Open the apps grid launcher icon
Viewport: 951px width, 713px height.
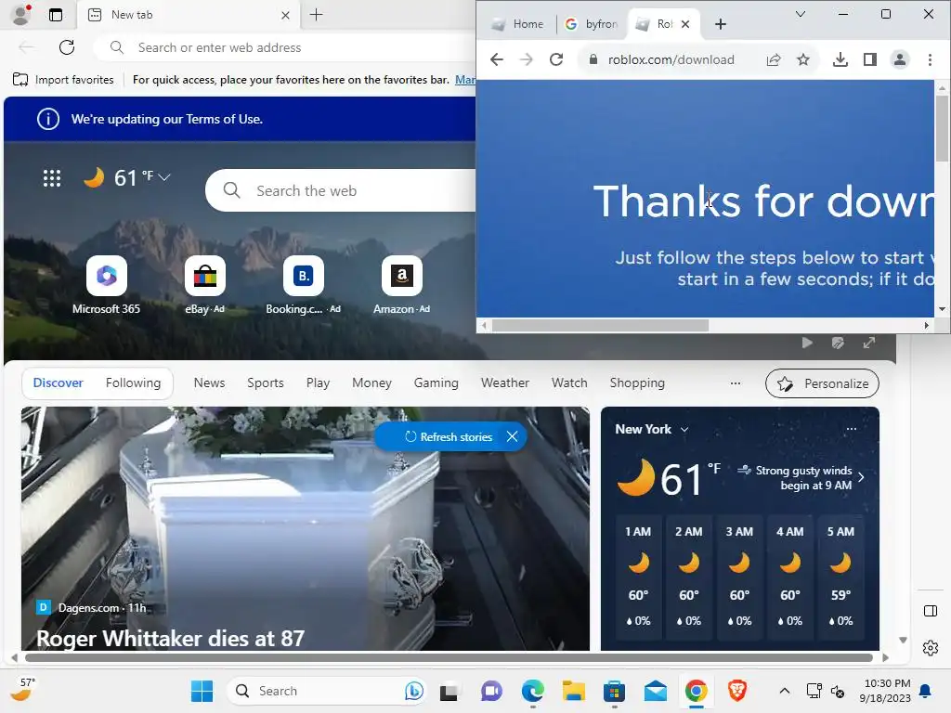[52, 177]
